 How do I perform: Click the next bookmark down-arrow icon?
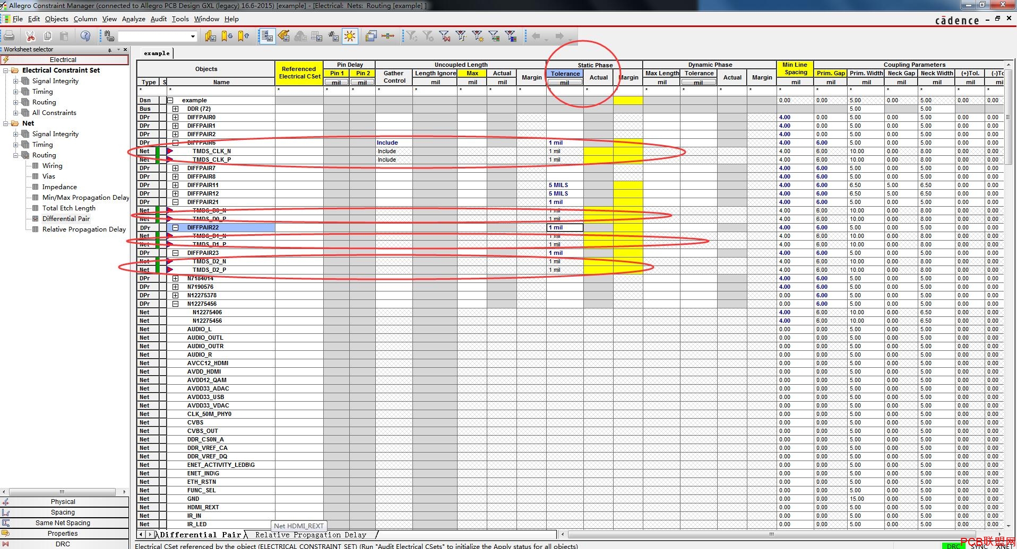click(227, 36)
